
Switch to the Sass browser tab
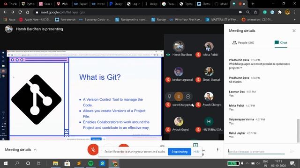[46, 4]
